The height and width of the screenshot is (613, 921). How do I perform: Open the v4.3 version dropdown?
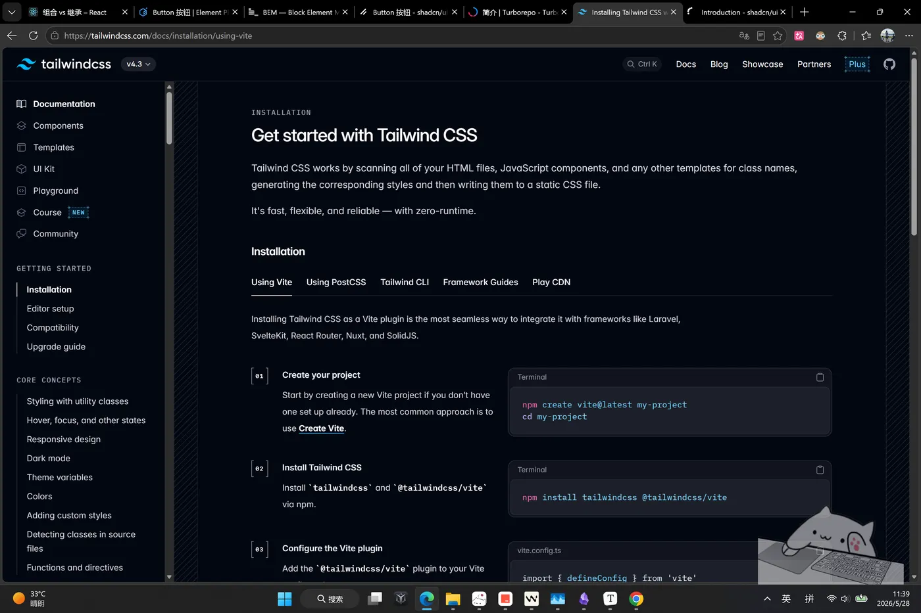(x=138, y=64)
